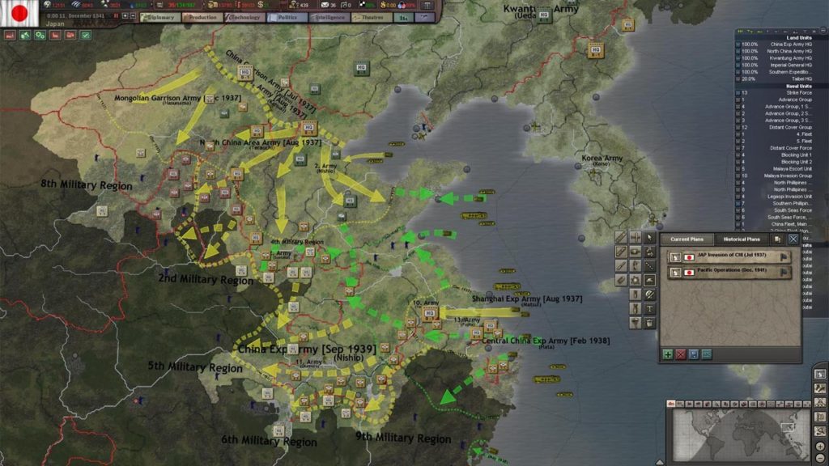The image size is (829, 466).
Task: Select the trash delete tool in plan toolbar
Action: coord(649,323)
